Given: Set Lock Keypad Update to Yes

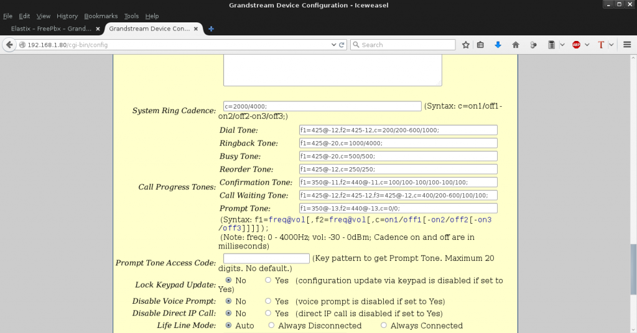Looking at the screenshot, I should tap(268, 281).
